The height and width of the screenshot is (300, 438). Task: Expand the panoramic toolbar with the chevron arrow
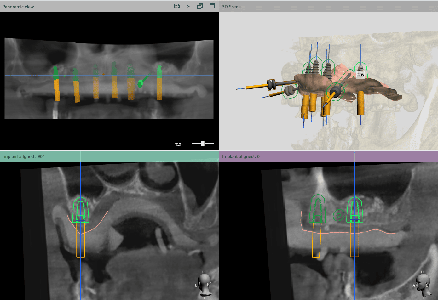point(188,6)
